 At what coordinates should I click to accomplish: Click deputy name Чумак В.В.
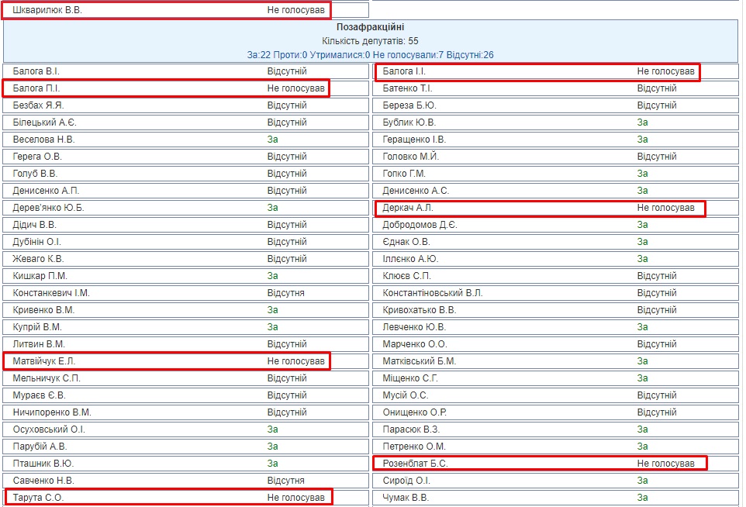click(406, 498)
